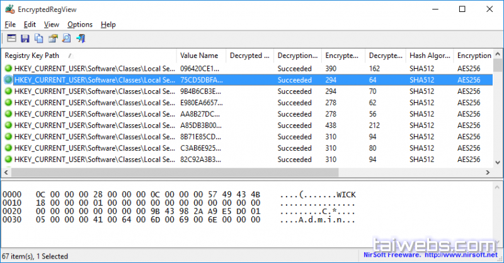
Task: Click the Properties toolbar icon
Action: click(x=53, y=39)
